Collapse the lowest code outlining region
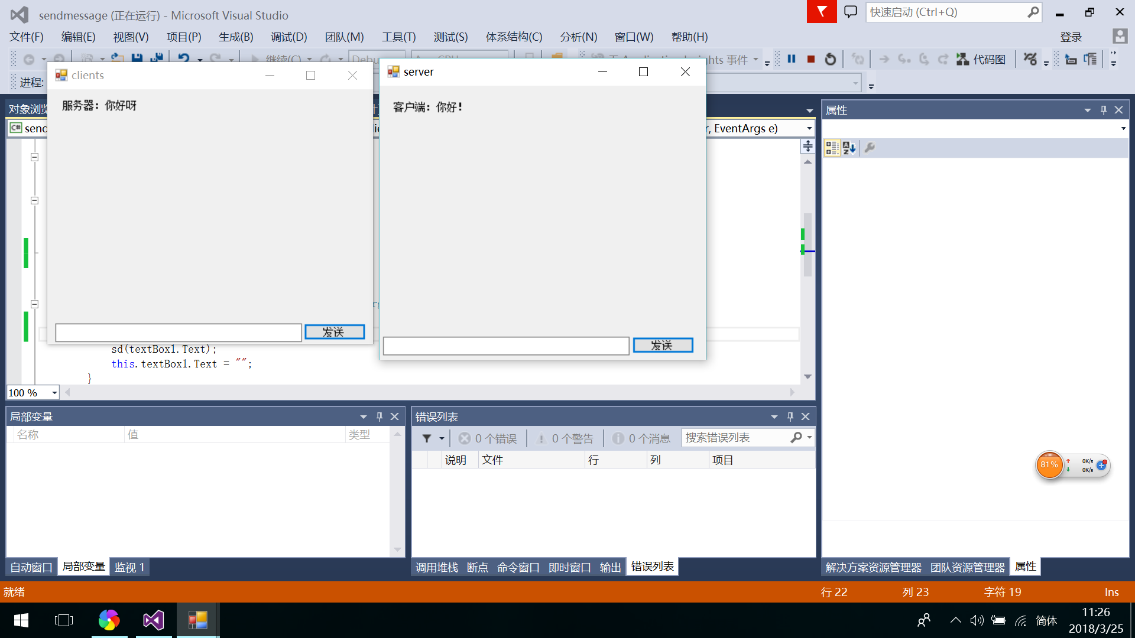 click(34, 304)
